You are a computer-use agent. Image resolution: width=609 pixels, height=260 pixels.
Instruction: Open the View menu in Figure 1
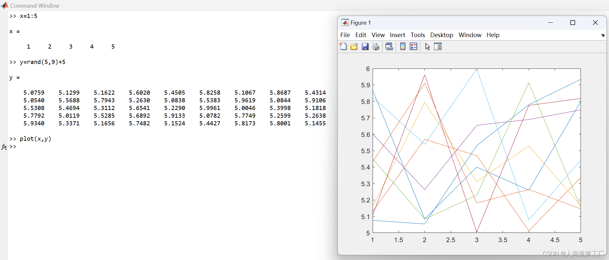[378, 35]
